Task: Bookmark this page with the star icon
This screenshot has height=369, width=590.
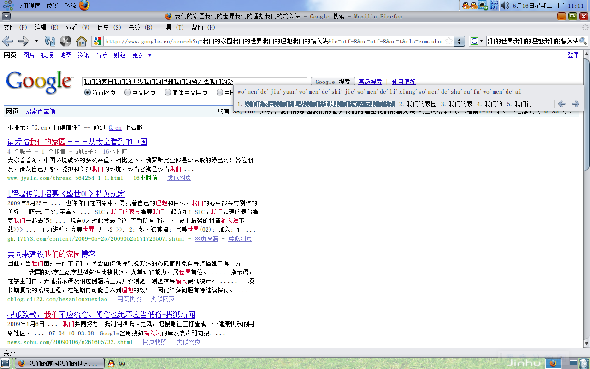Action: pos(448,41)
